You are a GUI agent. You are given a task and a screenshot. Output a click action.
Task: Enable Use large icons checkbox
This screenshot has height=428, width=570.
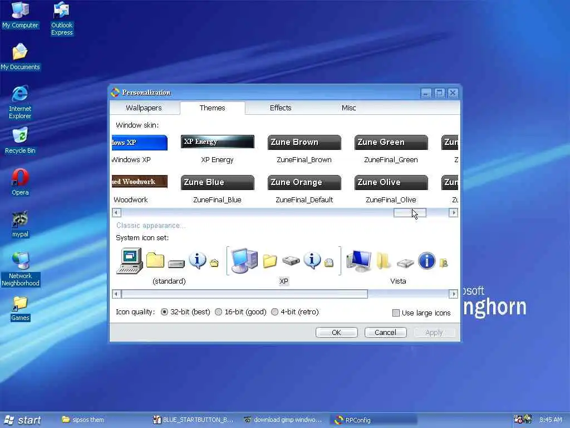coord(396,313)
